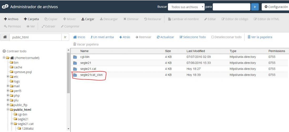Create a new folder with Carpeta
The image size is (289, 132).
31,19
